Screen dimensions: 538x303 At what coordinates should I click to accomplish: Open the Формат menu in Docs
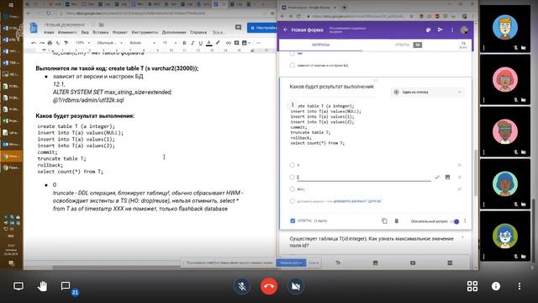click(120, 32)
